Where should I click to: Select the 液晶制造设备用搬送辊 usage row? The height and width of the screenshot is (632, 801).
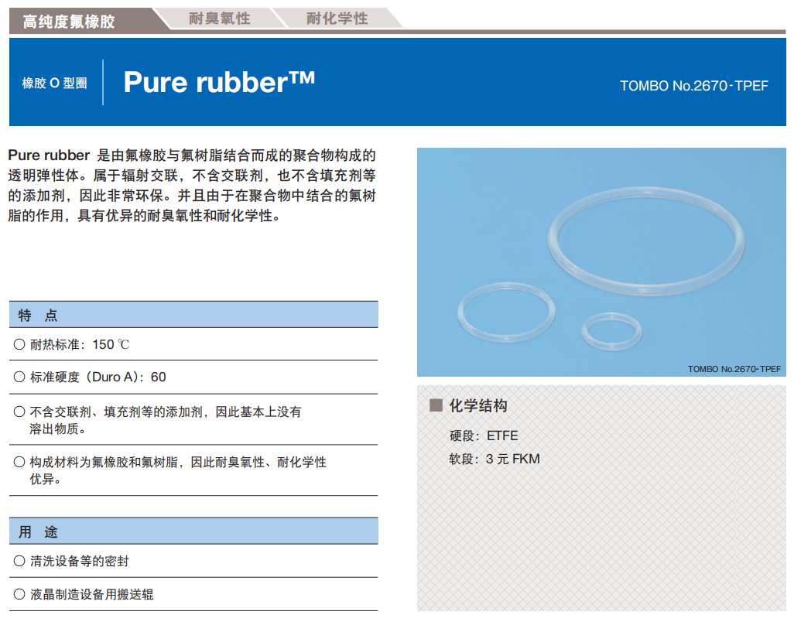193,594
